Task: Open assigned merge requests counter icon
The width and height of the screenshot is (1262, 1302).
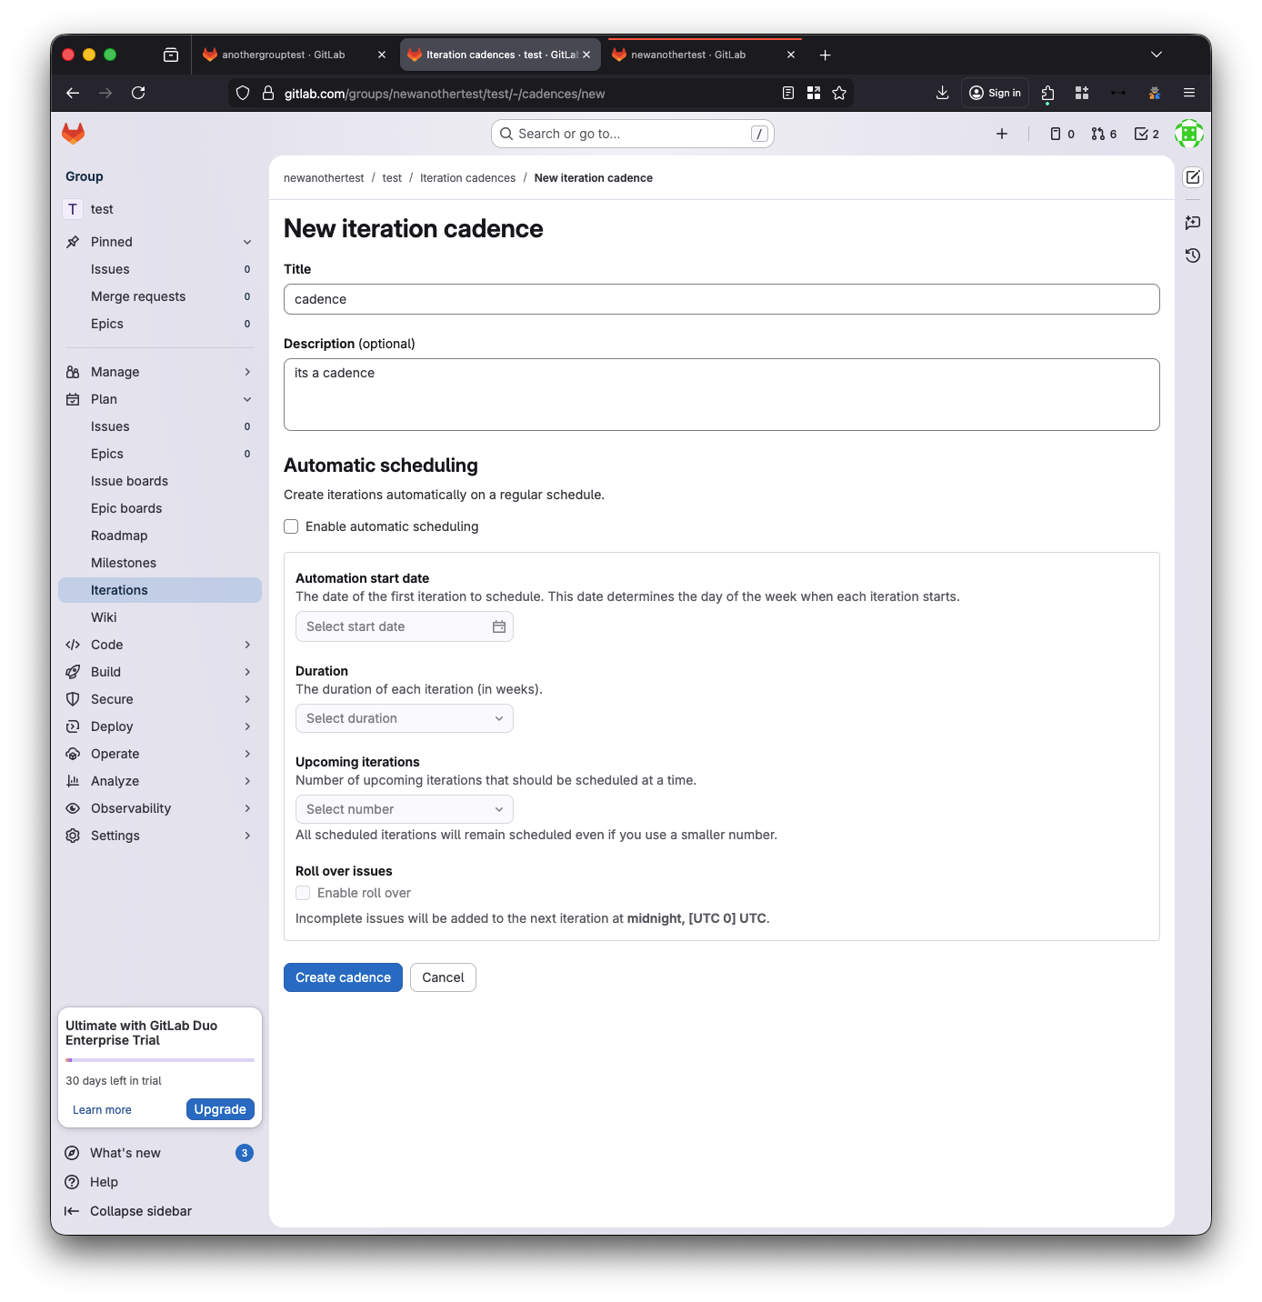Action: coord(1104,134)
